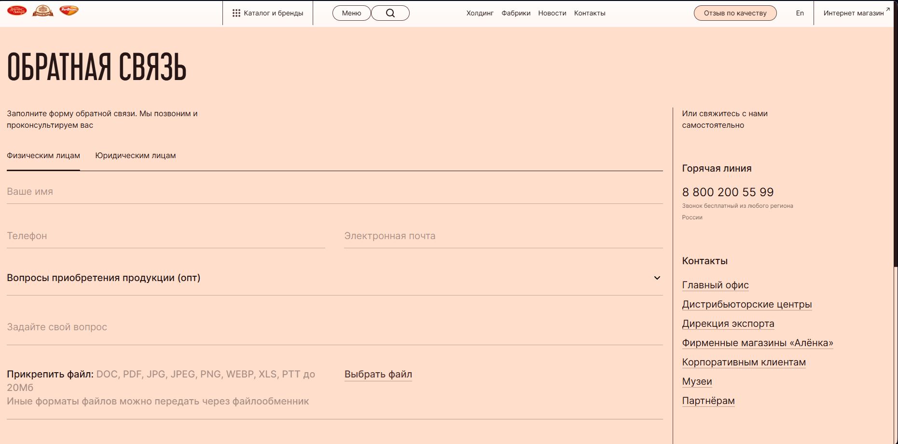Open Партнёрам link
The width and height of the screenshot is (898, 444).
click(x=708, y=401)
